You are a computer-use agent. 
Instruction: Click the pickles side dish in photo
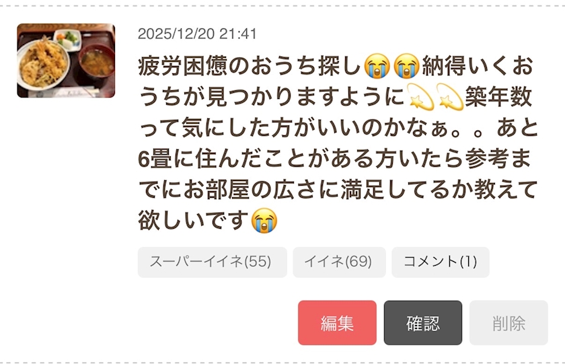tap(68, 39)
